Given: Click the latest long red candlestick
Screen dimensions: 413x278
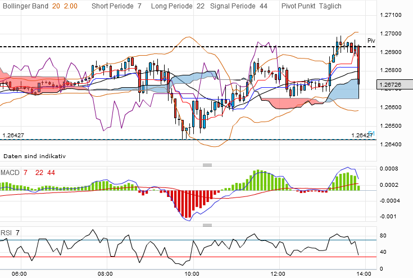Looking at the screenshot, I should [358, 65].
